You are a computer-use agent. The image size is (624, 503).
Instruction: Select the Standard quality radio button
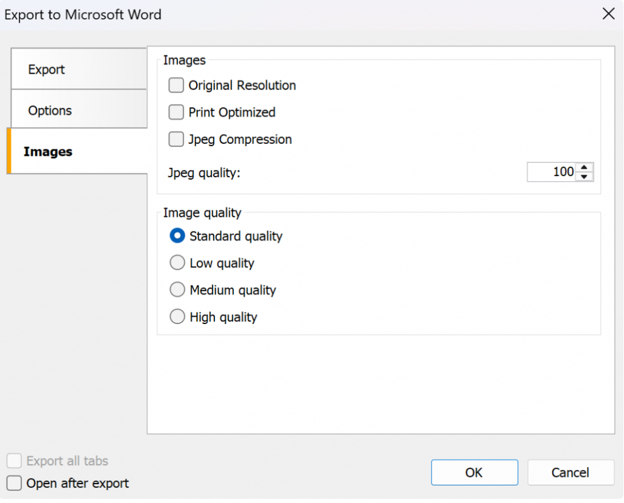[x=177, y=236]
